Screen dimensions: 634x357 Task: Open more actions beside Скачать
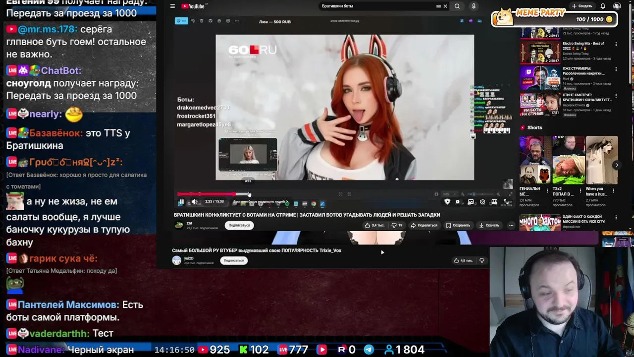(511, 225)
